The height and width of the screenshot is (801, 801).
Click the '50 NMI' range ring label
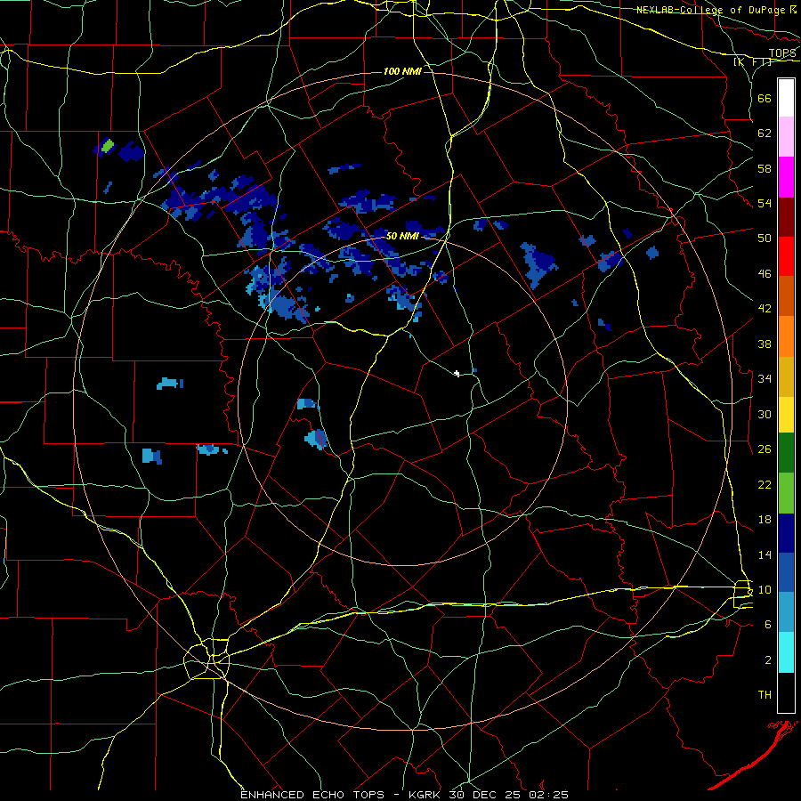402,236
